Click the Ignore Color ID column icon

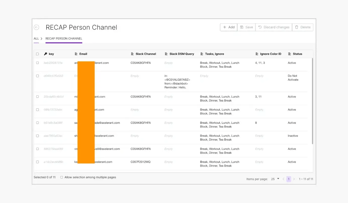[257, 54]
